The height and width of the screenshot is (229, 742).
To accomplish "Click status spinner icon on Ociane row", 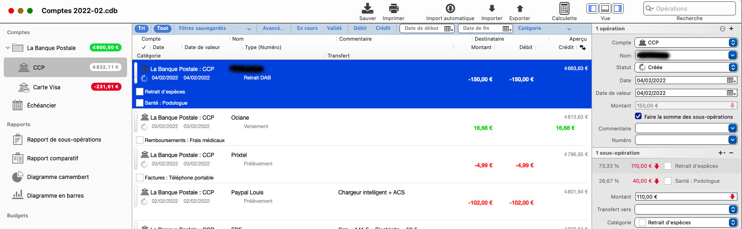I will pyautogui.click(x=144, y=126).
